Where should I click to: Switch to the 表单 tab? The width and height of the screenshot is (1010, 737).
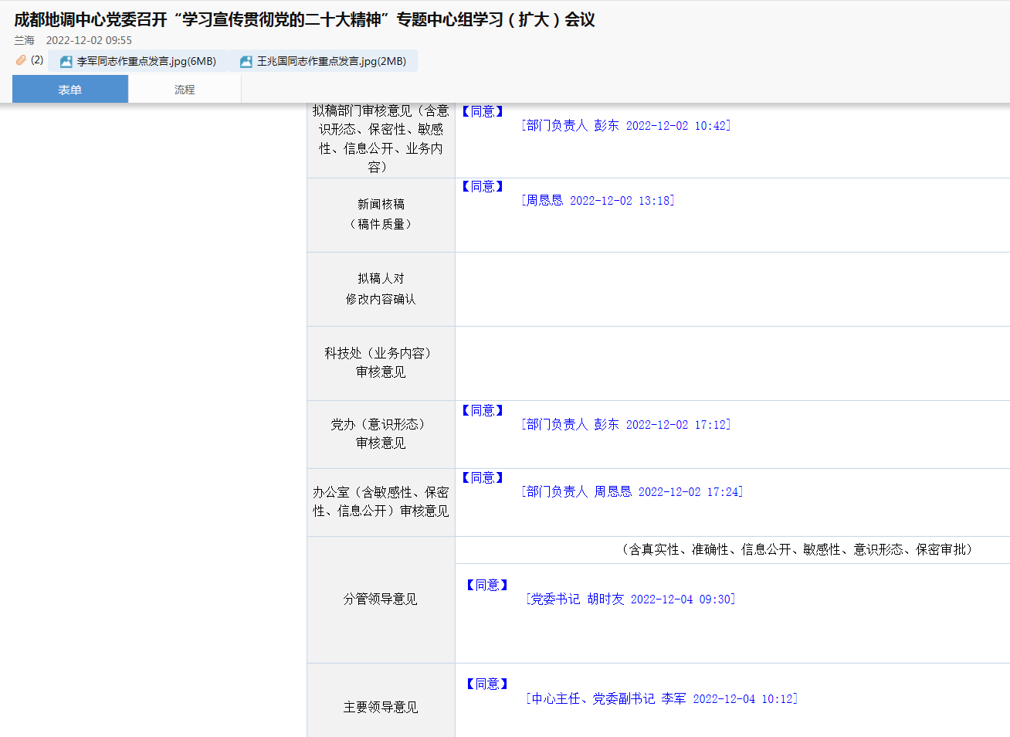(x=70, y=90)
